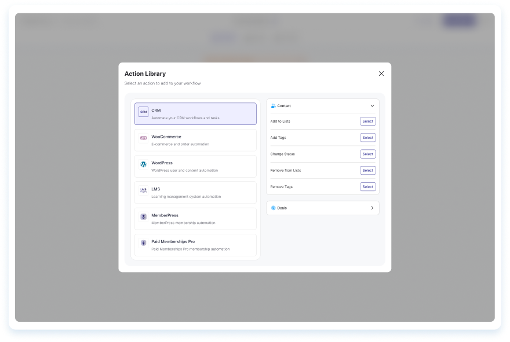Expand the Deals section arrow

tap(372, 208)
